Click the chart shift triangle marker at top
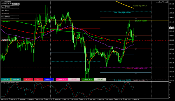Viewport: 175px width, 101px height. tap(135, 1)
